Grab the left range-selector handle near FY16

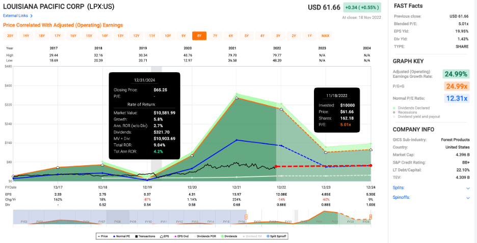pos(246,217)
